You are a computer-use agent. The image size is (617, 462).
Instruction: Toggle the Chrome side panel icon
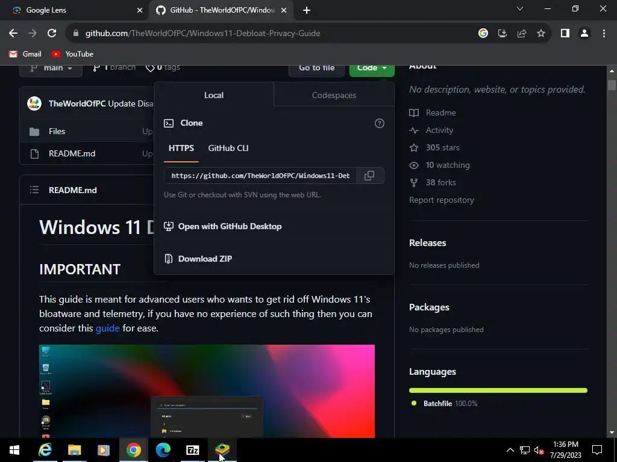coord(565,34)
